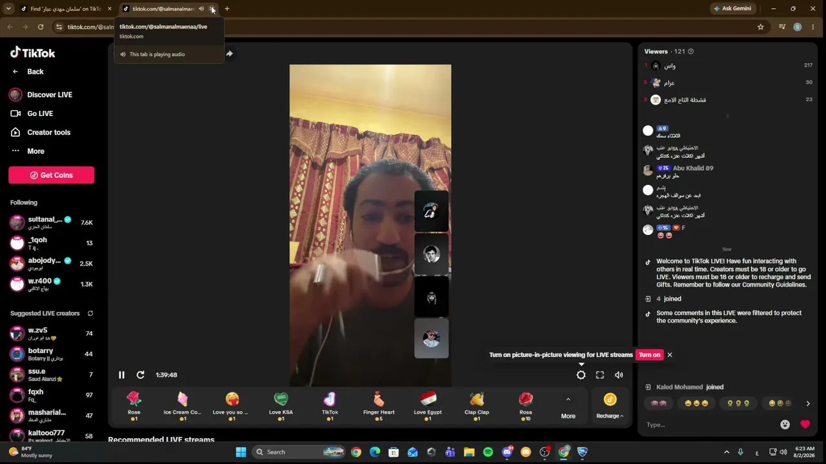The height and width of the screenshot is (464, 826).
Task: Send the Clap Clap gift
Action: [x=477, y=406]
